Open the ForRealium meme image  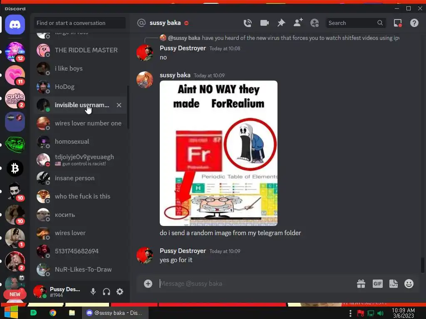[218, 153]
